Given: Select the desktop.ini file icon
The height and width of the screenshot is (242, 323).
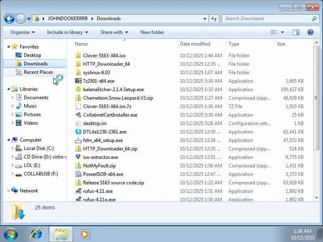Looking at the screenshot, I should [78, 123].
